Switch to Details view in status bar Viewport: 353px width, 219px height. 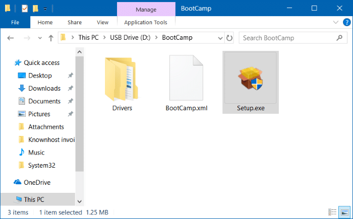pos(332,212)
